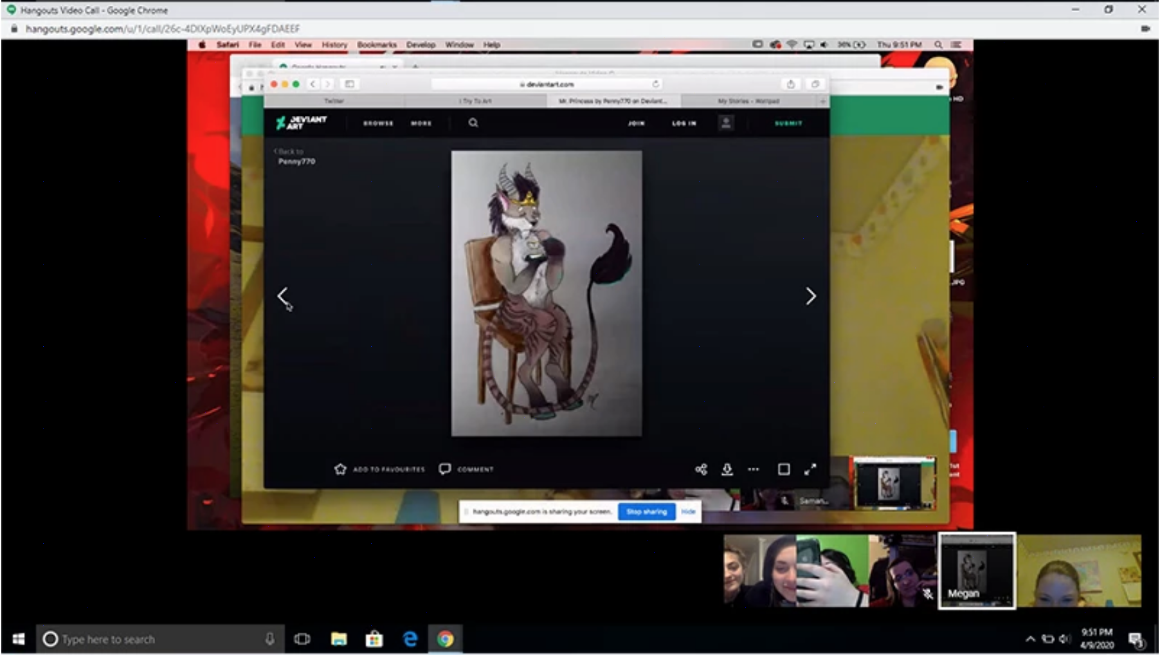1160x655 pixels.
Task: Open File Explorer from taskbar
Action: pyautogui.click(x=339, y=639)
